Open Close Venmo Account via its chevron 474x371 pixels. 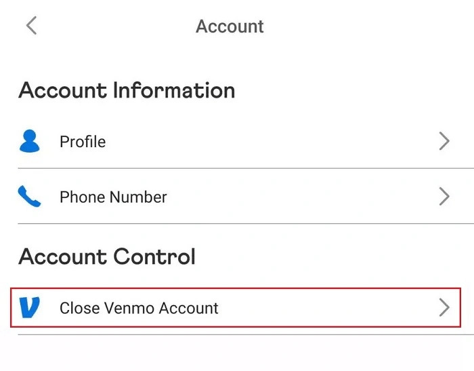444,308
